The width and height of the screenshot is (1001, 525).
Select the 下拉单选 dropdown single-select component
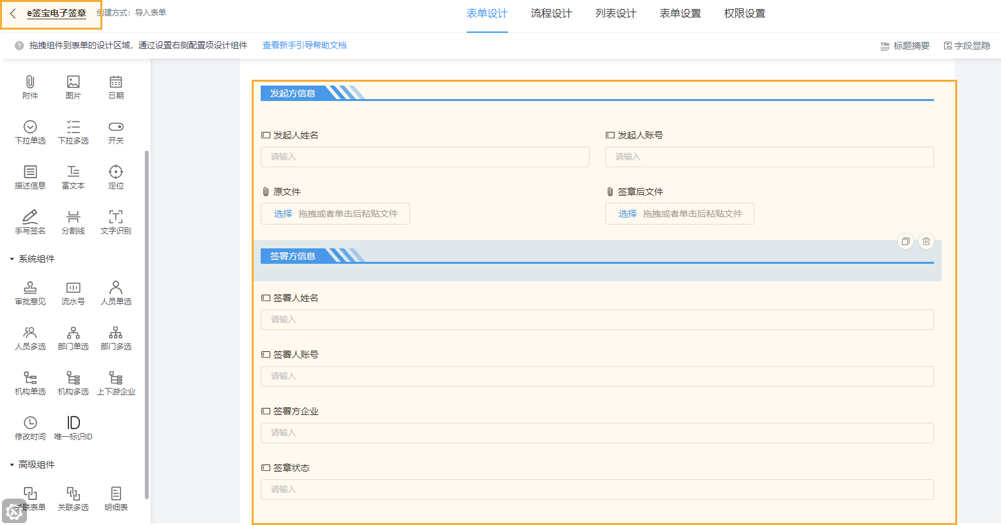click(30, 133)
